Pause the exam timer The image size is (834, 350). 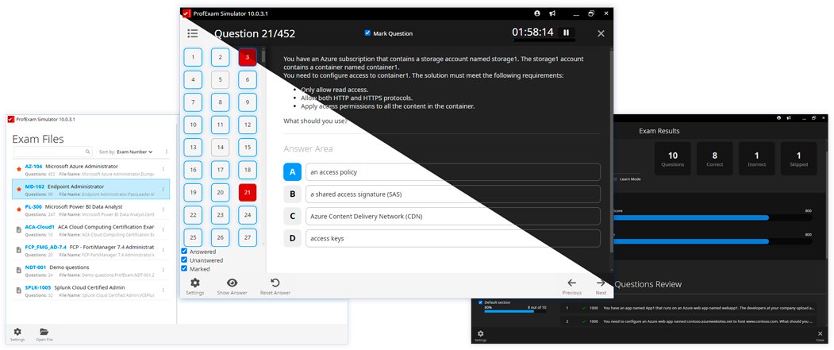pyautogui.click(x=566, y=33)
